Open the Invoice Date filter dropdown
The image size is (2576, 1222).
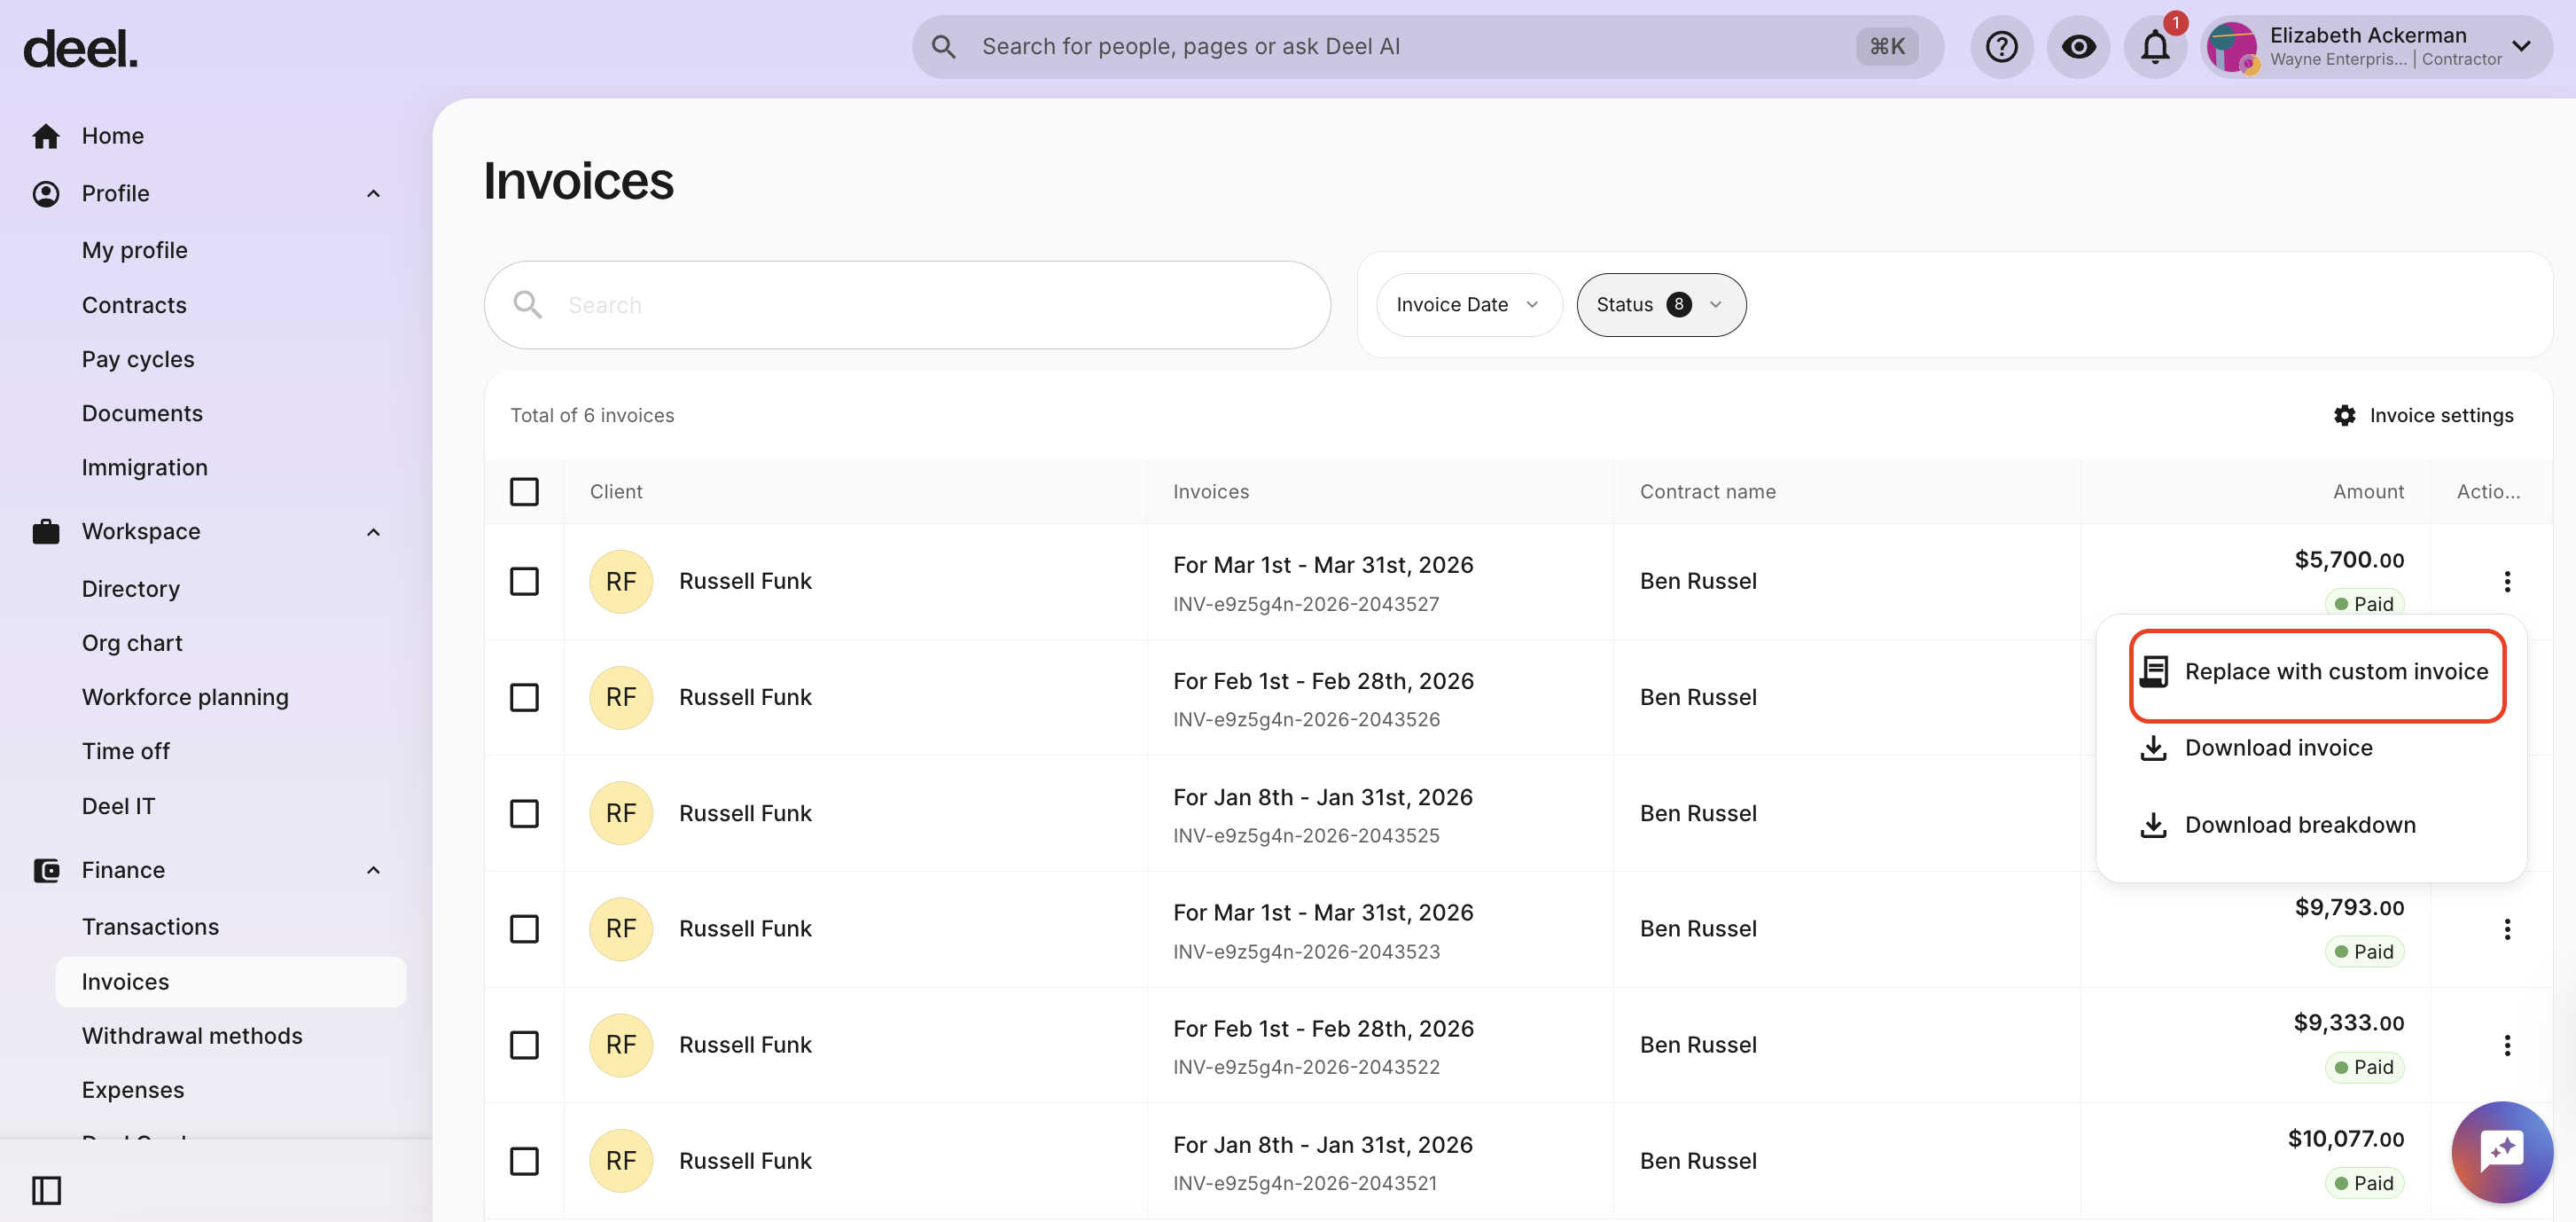1468,305
